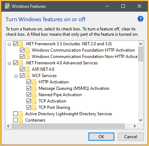
Task: Click folder icon beside Active Directory Lightweight Directory Services
Action: pyautogui.click(x=21, y=114)
